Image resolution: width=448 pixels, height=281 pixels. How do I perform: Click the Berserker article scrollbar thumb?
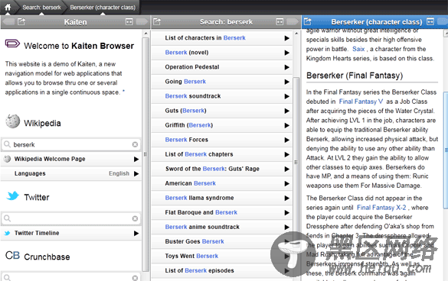pos(446,150)
